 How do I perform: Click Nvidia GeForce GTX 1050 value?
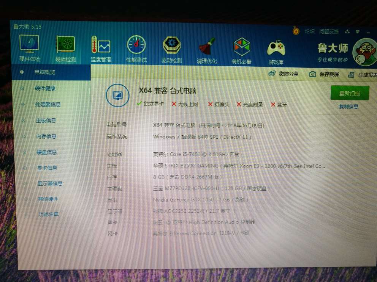point(201,199)
